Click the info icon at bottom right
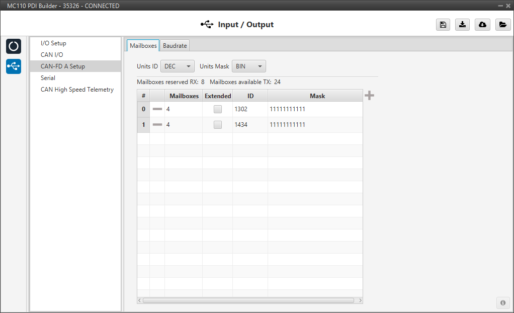This screenshot has height=313, width=514. (x=502, y=302)
